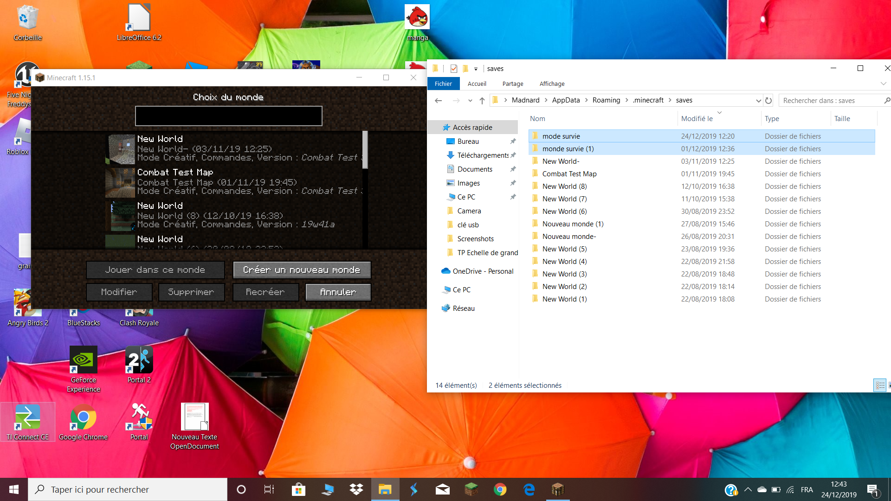Open the Affichage ribbon tab
Image resolution: width=891 pixels, height=501 pixels.
(x=552, y=83)
